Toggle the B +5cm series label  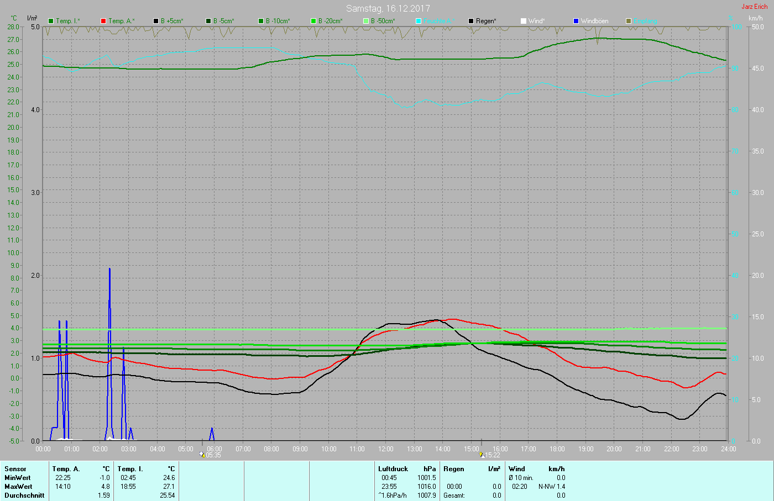(172, 21)
